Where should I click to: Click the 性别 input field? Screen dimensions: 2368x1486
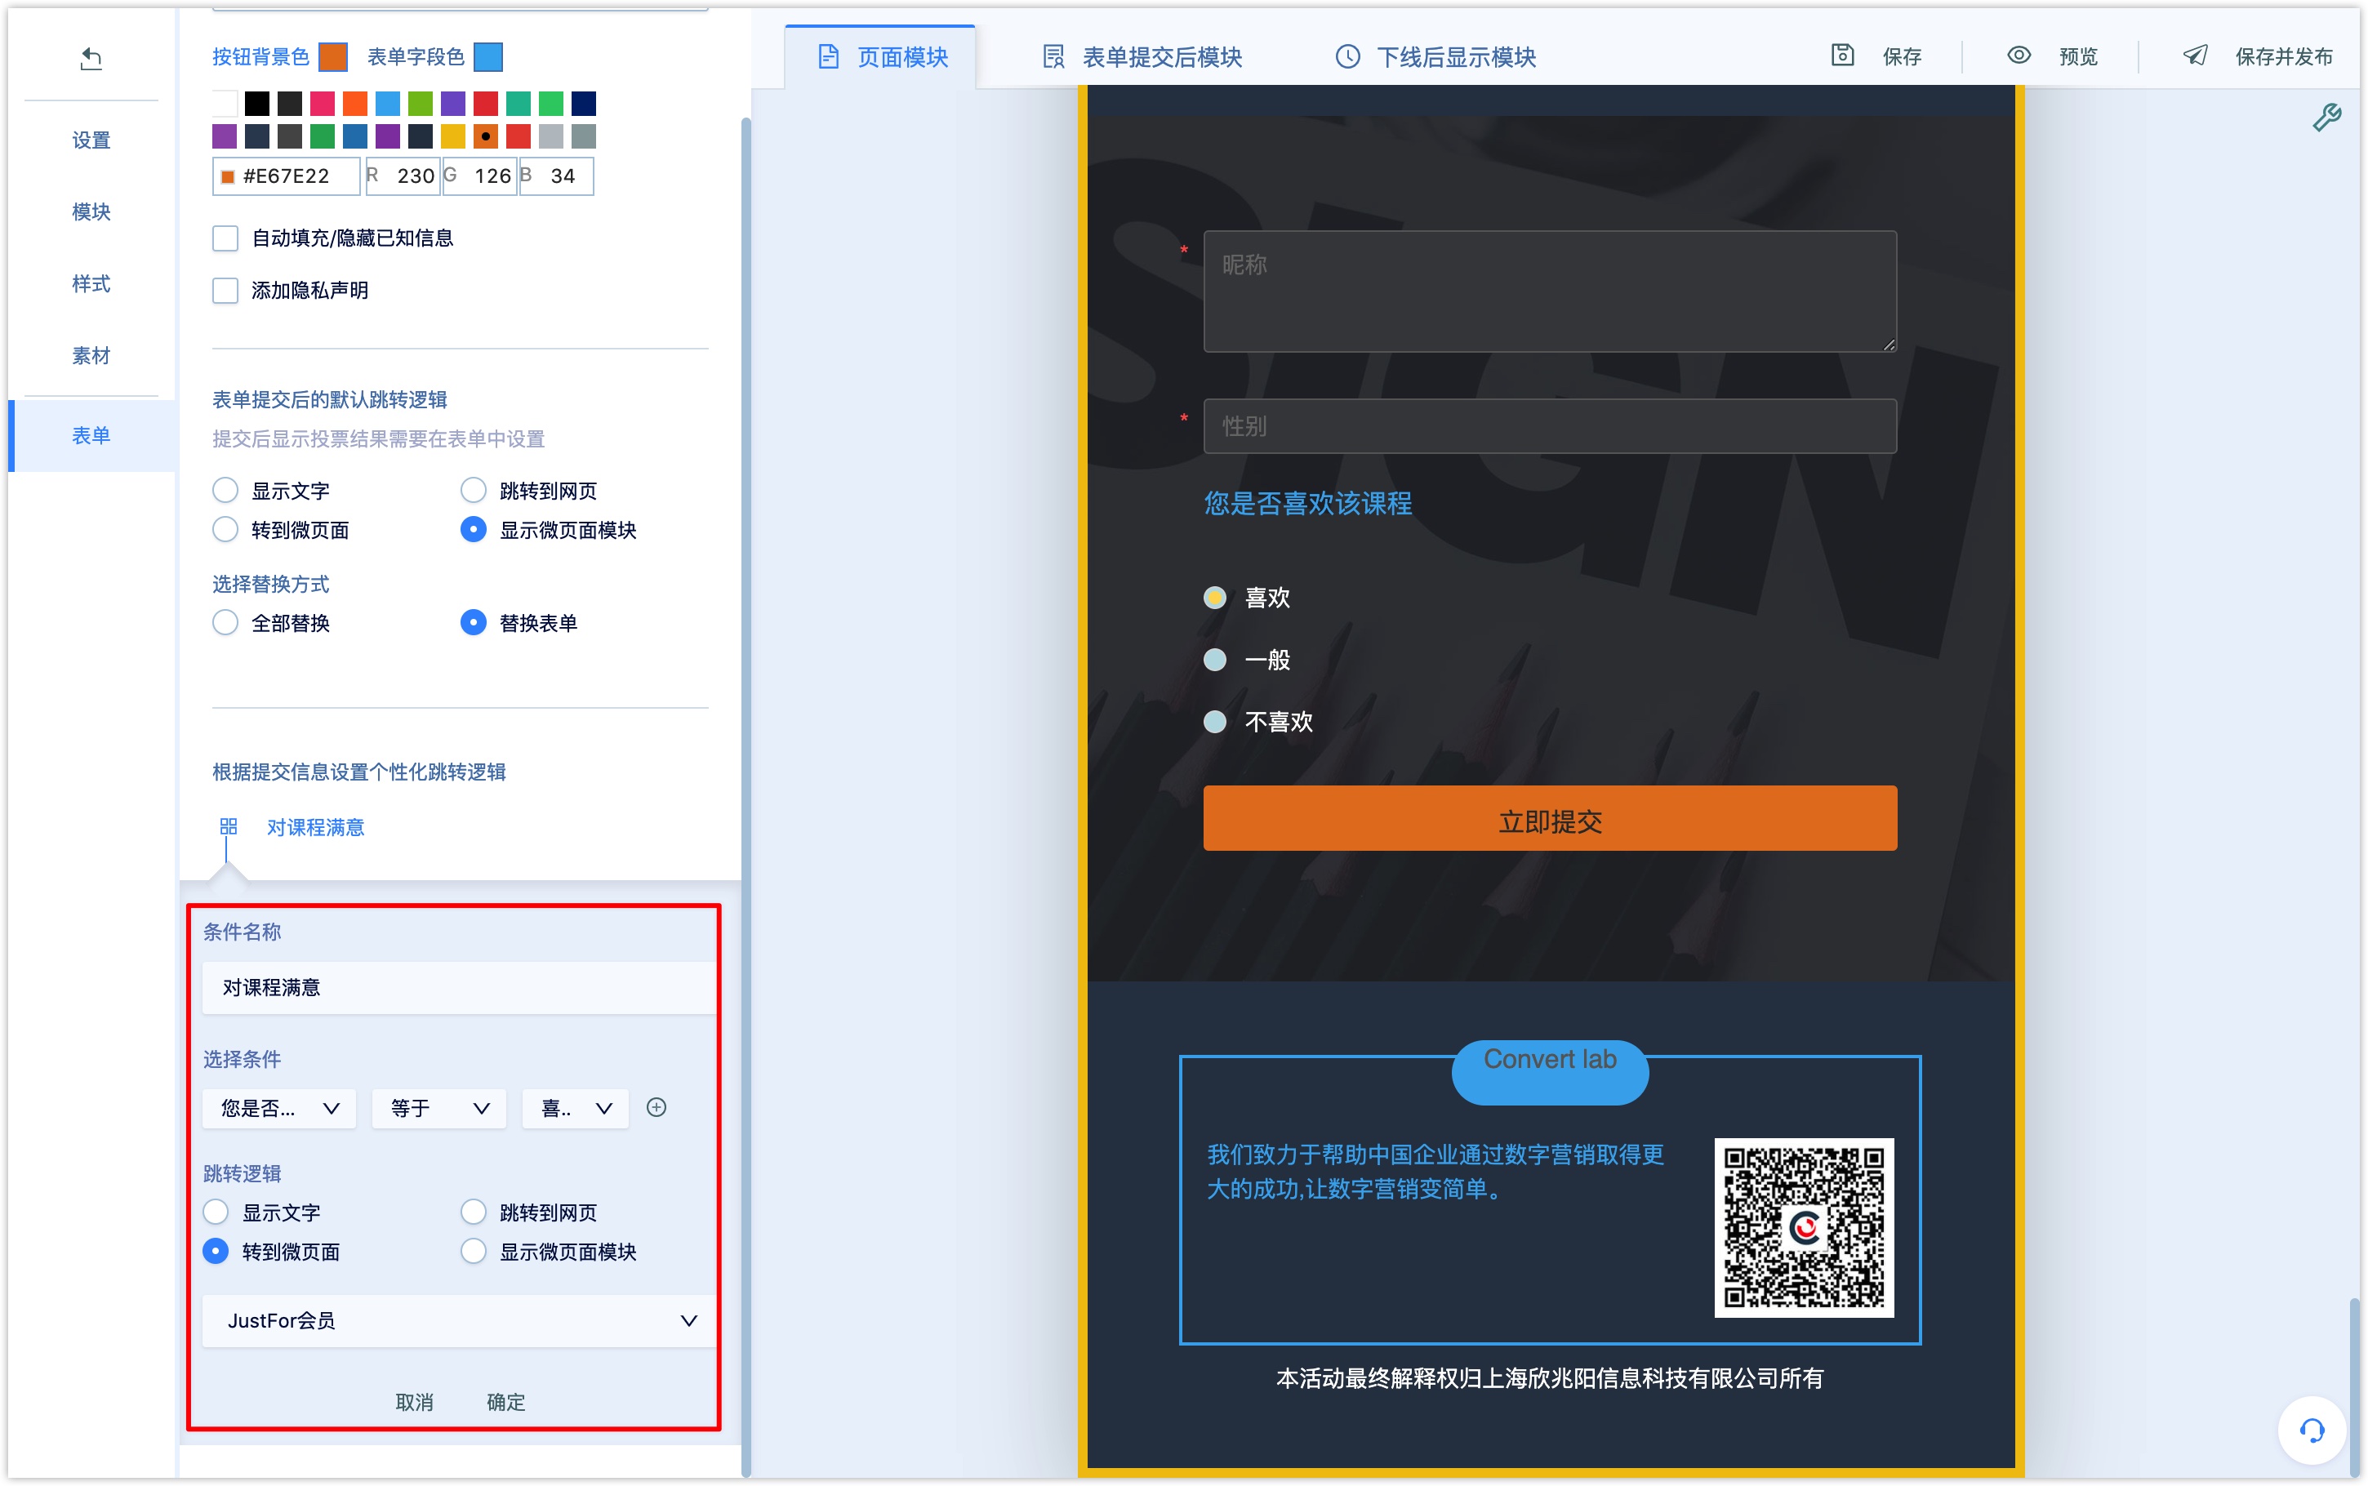[x=1550, y=425]
